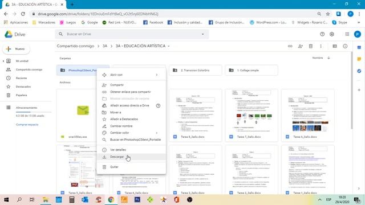The height and width of the screenshot is (205, 365).
Task: Choose Ver detalles in the context menu
Action: 131,150
